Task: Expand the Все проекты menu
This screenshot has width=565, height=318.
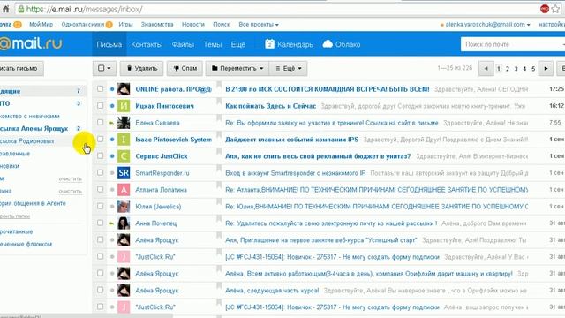Action: tap(259, 25)
